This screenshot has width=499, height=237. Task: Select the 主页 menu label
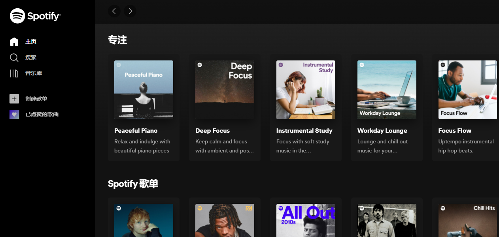[x=31, y=41]
